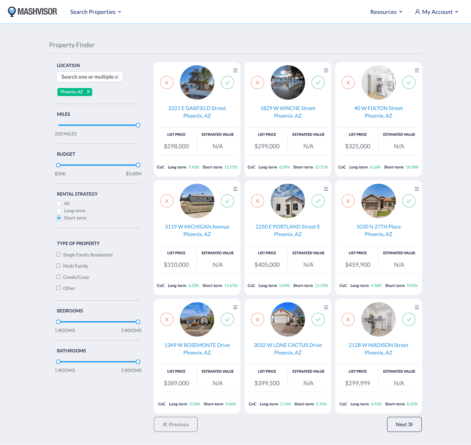Choose Long-term rental strategy
This screenshot has height=445, width=471.
(x=59, y=211)
